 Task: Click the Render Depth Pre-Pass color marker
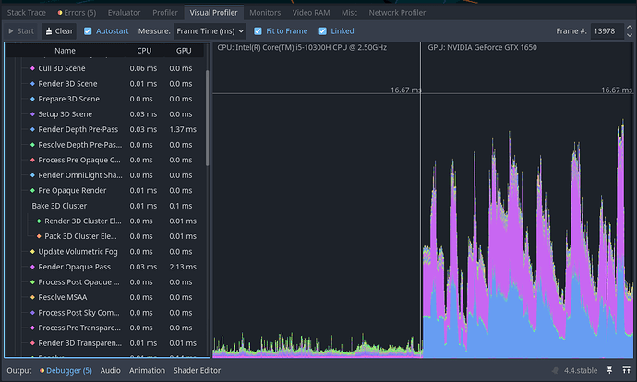33,129
